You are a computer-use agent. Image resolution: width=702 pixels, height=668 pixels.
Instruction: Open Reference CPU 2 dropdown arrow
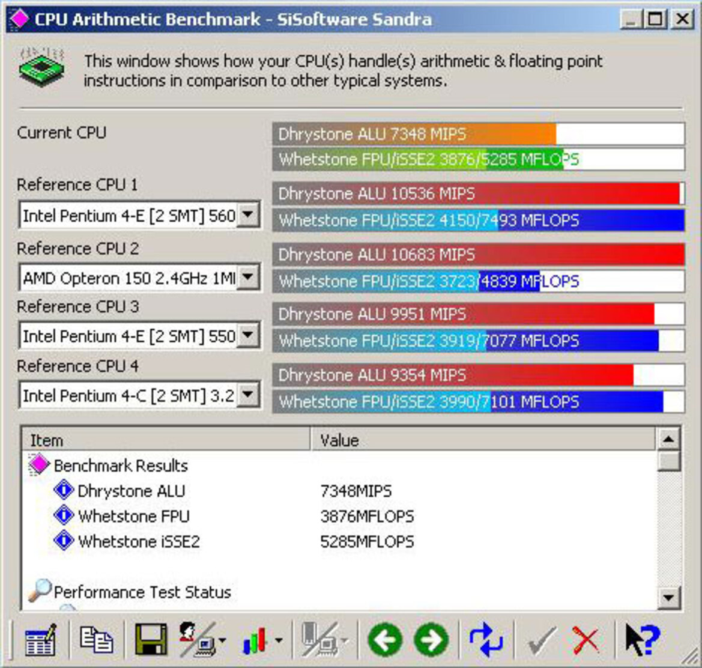coord(247,278)
